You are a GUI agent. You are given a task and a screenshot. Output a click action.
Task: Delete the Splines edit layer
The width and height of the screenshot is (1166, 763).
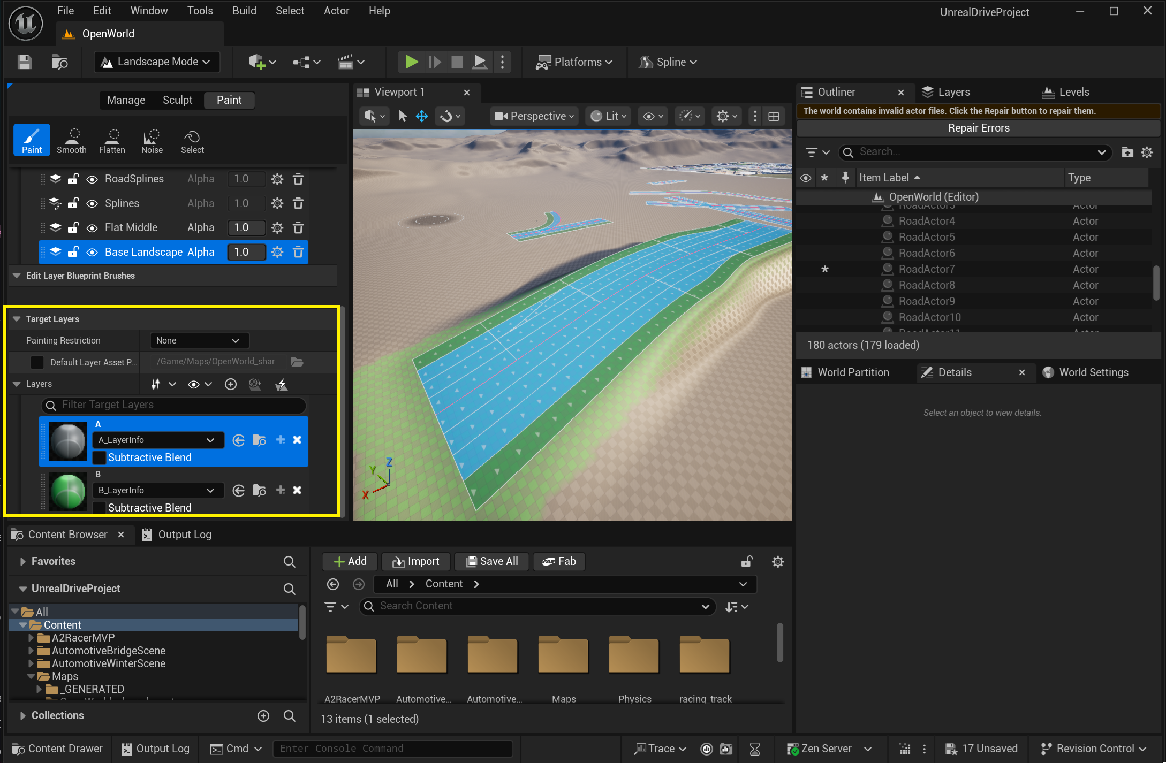(x=298, y=203)
